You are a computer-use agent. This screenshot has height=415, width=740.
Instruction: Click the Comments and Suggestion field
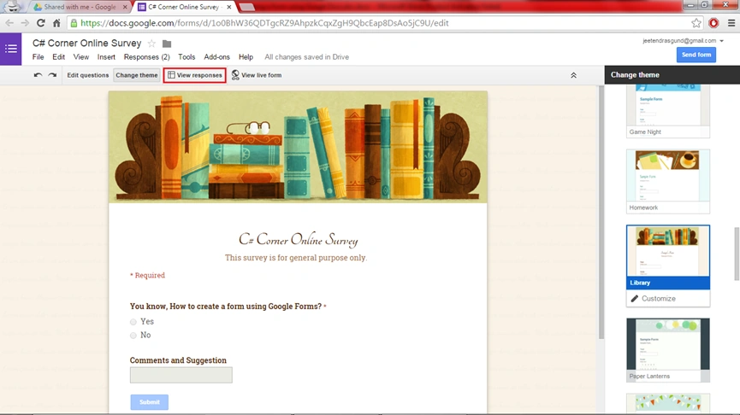pos(181,376)
